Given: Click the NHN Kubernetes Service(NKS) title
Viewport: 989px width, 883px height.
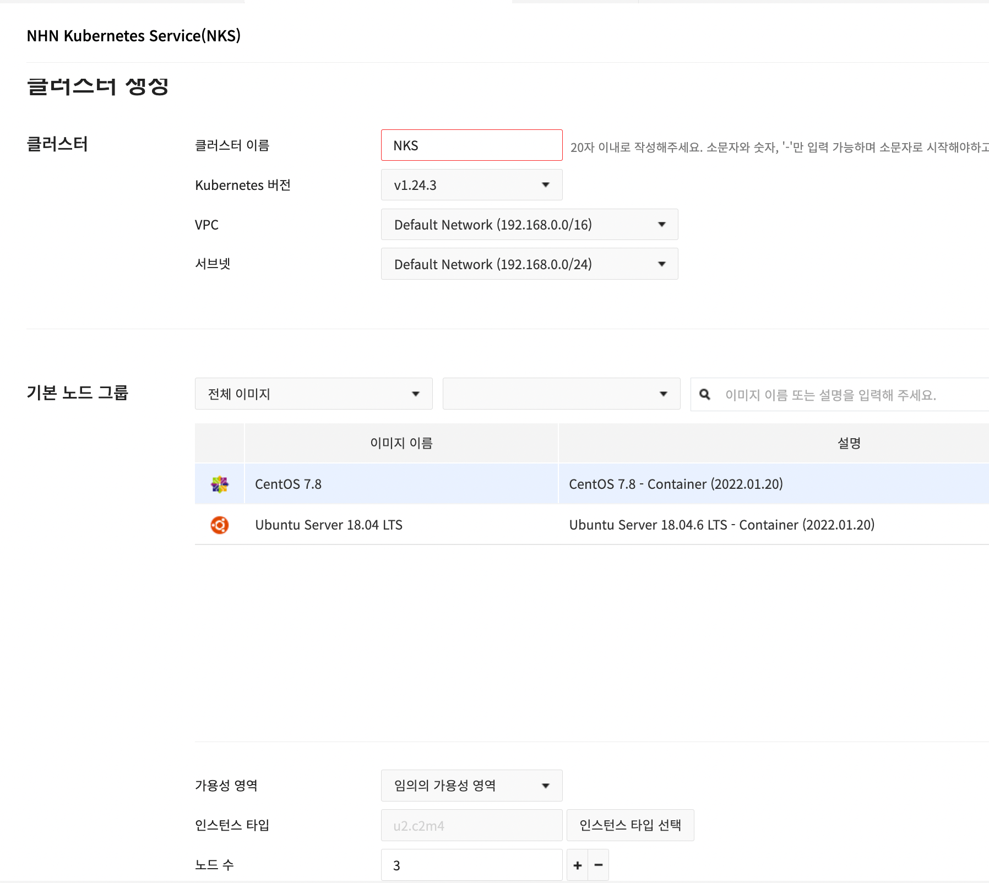Looking at the screenshot, I should pos(134,36).
